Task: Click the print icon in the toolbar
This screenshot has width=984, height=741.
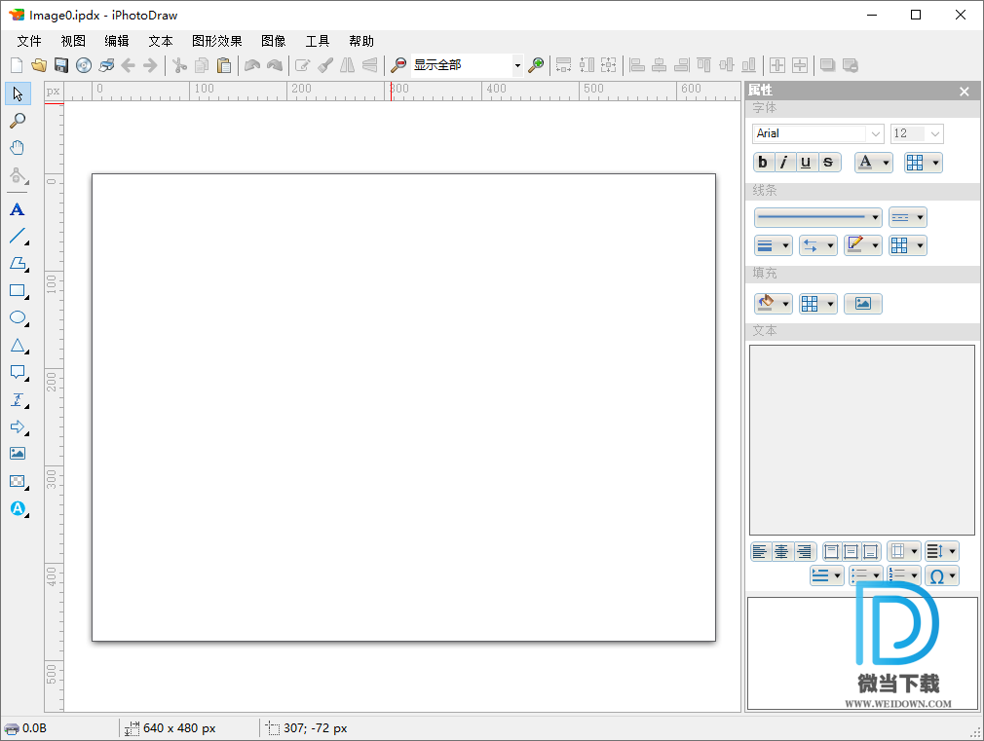Action: tap(106, 65)
